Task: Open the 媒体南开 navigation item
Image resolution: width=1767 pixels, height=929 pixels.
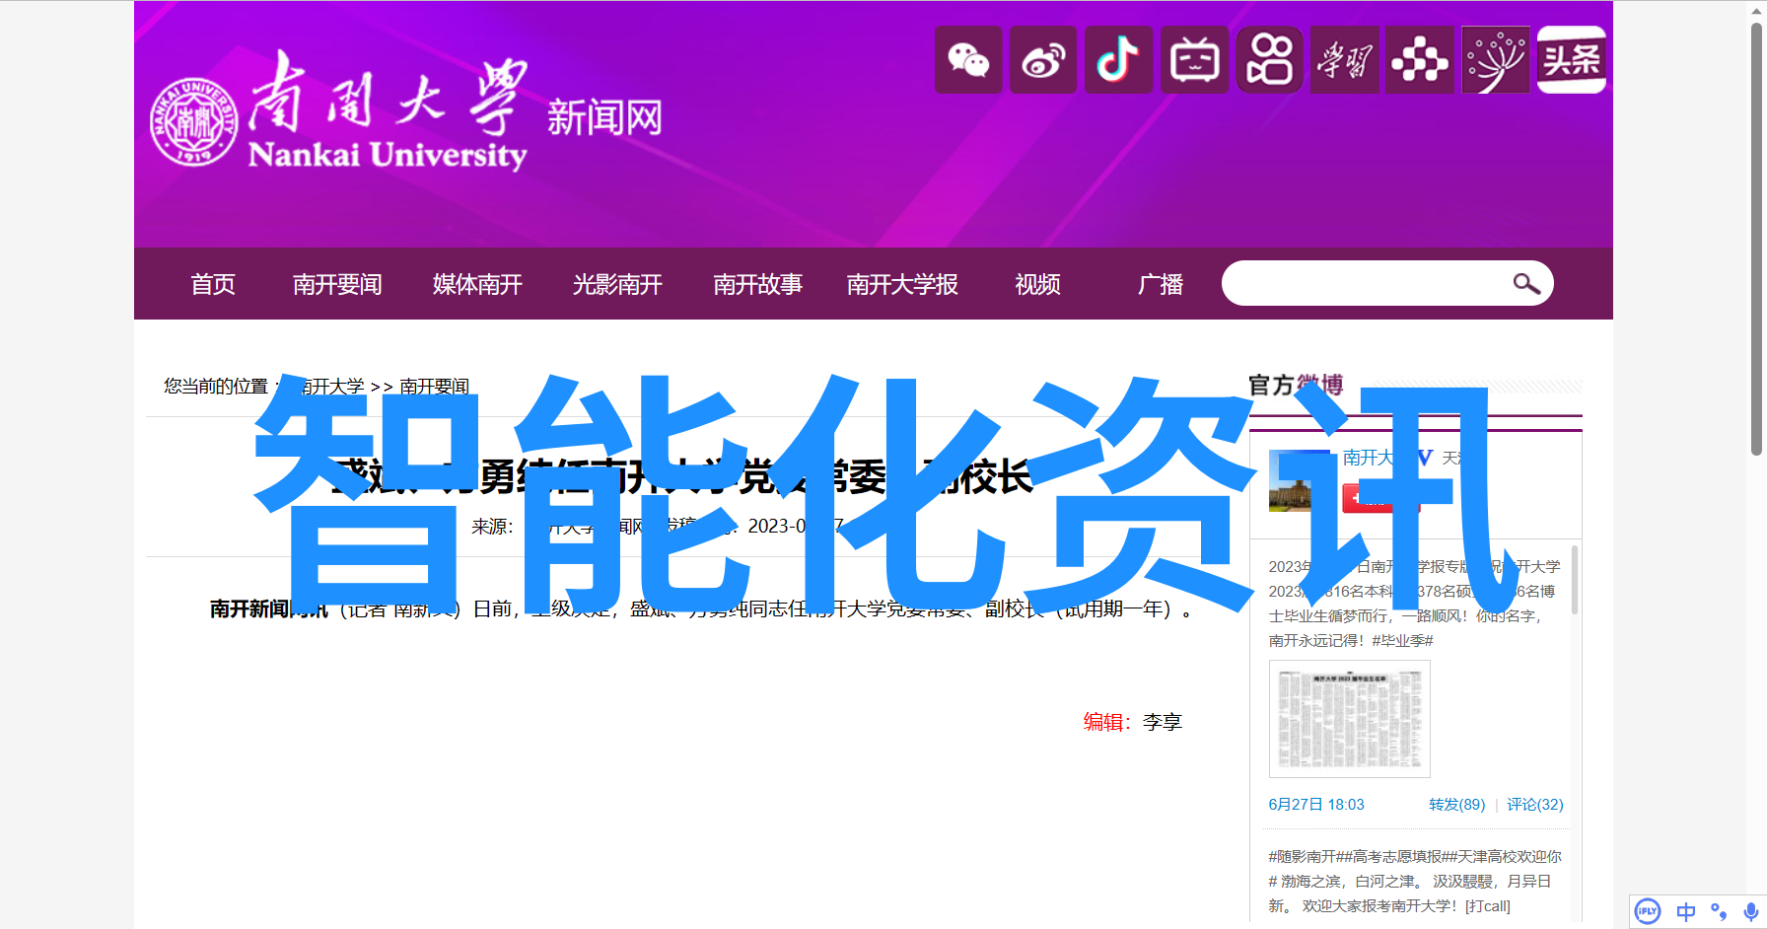Action: point(477,284)
